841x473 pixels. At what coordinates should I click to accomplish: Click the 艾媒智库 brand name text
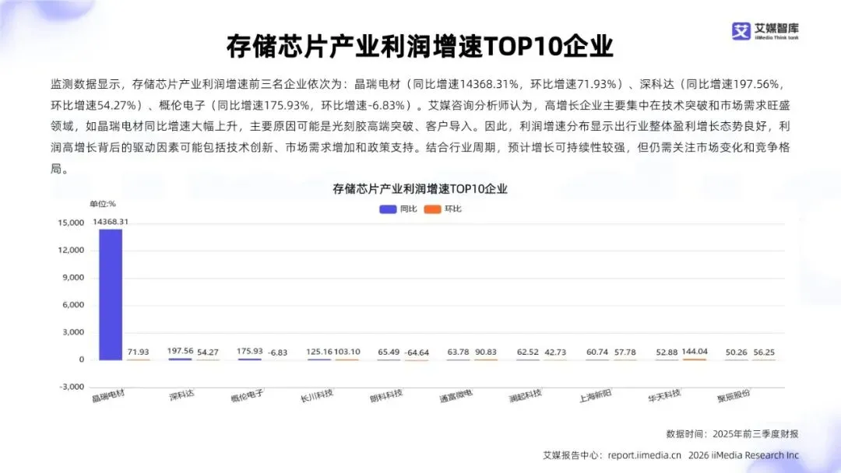[776, 28]
